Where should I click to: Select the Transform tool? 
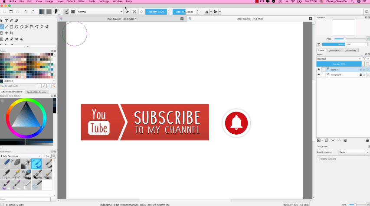[2, 33]
